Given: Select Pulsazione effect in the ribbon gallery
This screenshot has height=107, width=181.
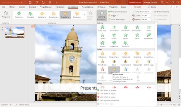Looking at the screenshot, I should 42,15.
